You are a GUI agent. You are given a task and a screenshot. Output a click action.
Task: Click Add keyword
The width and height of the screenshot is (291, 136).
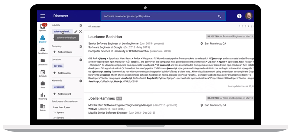click(x=62, y=94)
